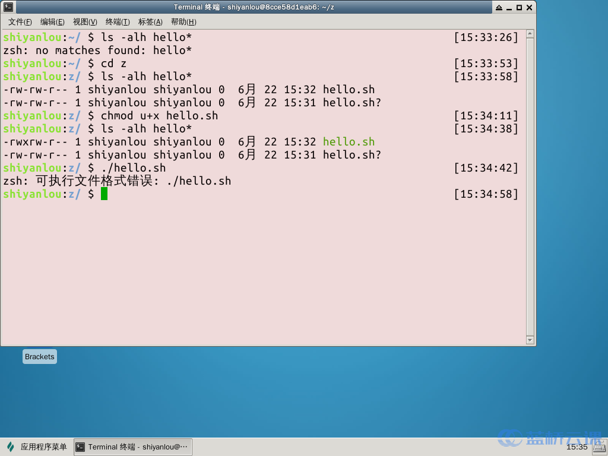This screenshot has width=608, height=456.
Task: Open the 帮助(H) help menu
Action: [183, 22]
